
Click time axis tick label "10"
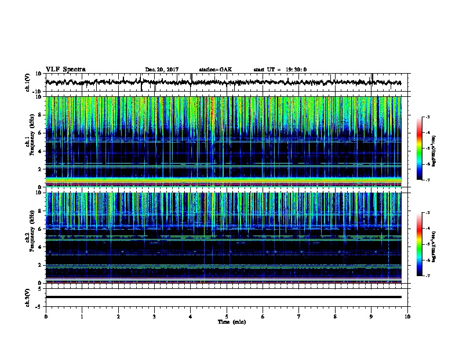point(407,317)
